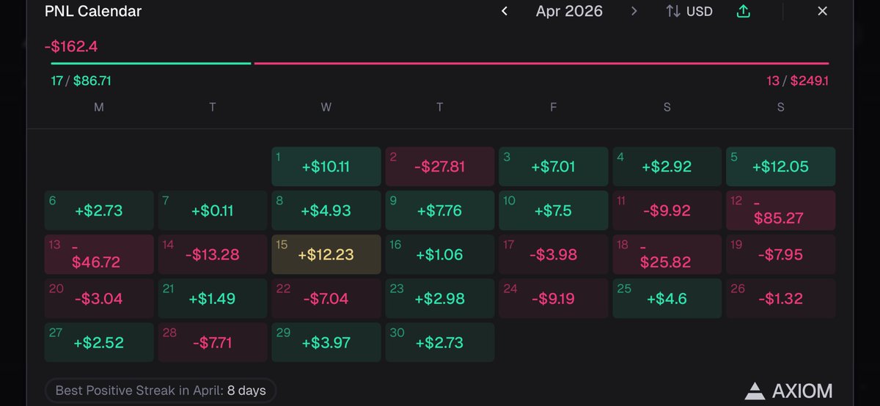
Task: Go to previous month arrow
Action: (x=505, y=12)
